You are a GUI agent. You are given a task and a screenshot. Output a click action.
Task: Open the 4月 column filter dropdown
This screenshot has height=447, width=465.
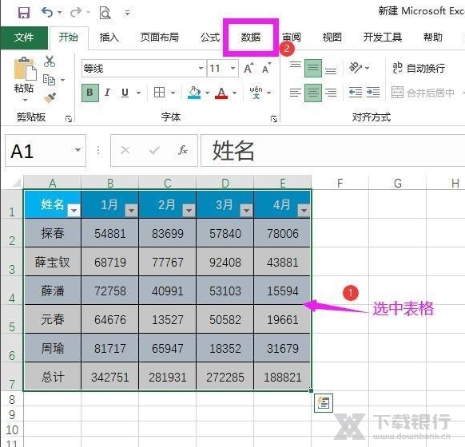point(304,210)
